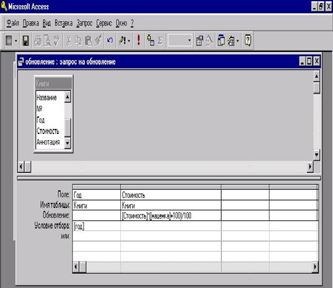This screenshot has height=288, width=333.
Task: Open the Окно menu
Action: pos(122,23)
